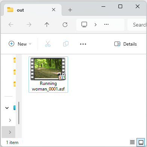The height and width of the screenshot is (147, 147).
Task: Open the See more toolbar options
Action: (83, 44)
